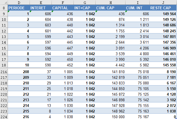Select row header 18
Image resolution: width=177 pixels, height=119 pixels.
(x=4, y=65)
